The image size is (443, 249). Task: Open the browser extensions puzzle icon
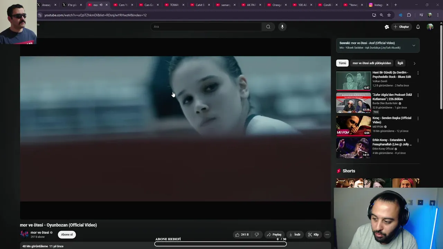coord(409,15)
